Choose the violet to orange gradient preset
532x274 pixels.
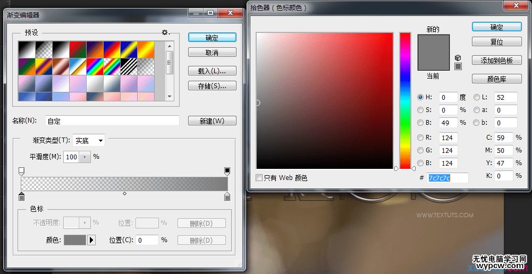pyautogui.click(x=95, y=49)
